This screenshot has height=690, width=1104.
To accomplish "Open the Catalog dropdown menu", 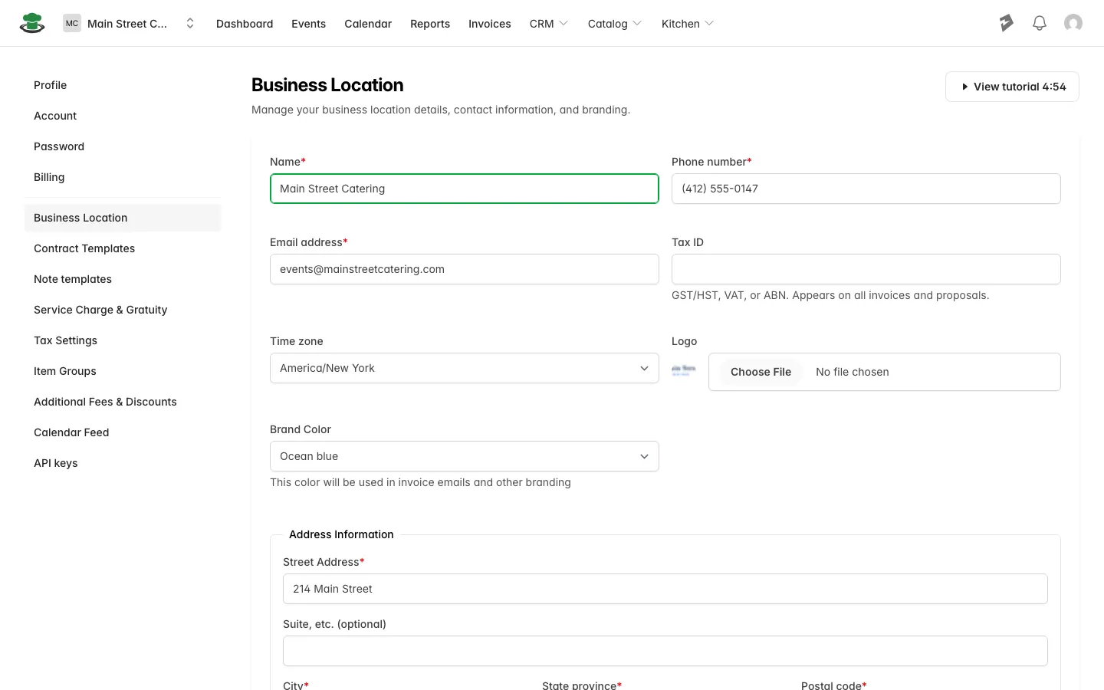I will pos(615,24).
